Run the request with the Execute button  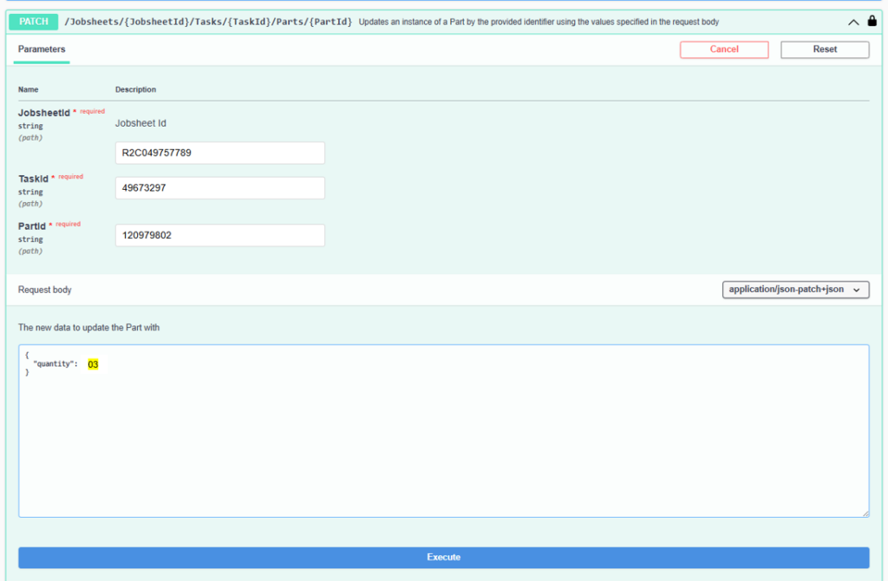tap(443, 557)
